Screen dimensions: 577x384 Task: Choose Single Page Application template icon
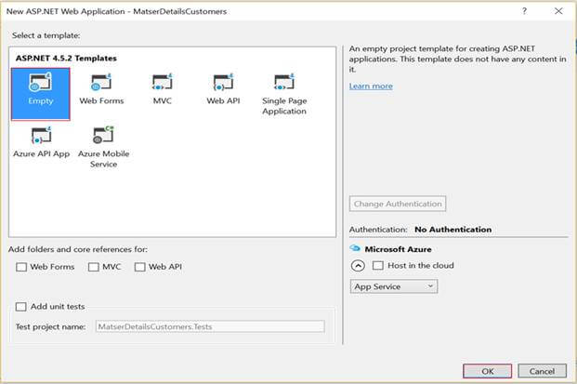click(x=284, y=82)
